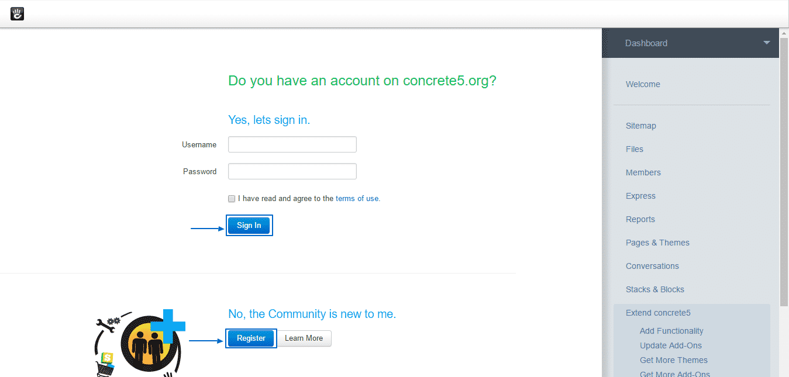Open Pages & Themes menu item
This screenshot has height=377, width=789.
[657, 243]
